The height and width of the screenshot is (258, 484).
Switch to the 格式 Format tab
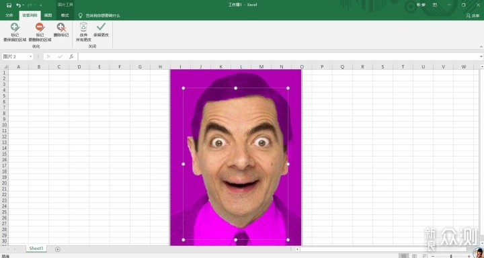65,15
